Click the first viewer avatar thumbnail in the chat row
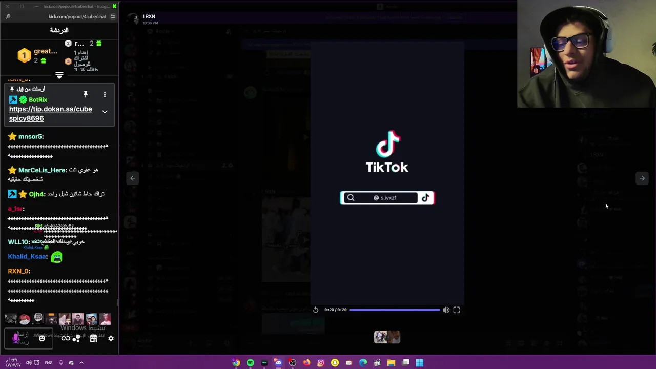 point(11,319)
